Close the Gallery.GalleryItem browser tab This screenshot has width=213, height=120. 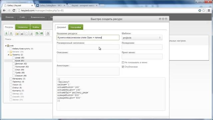(x=64, y=6)
